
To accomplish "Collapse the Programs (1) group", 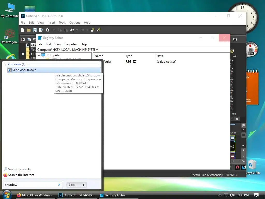I will 5,64.
